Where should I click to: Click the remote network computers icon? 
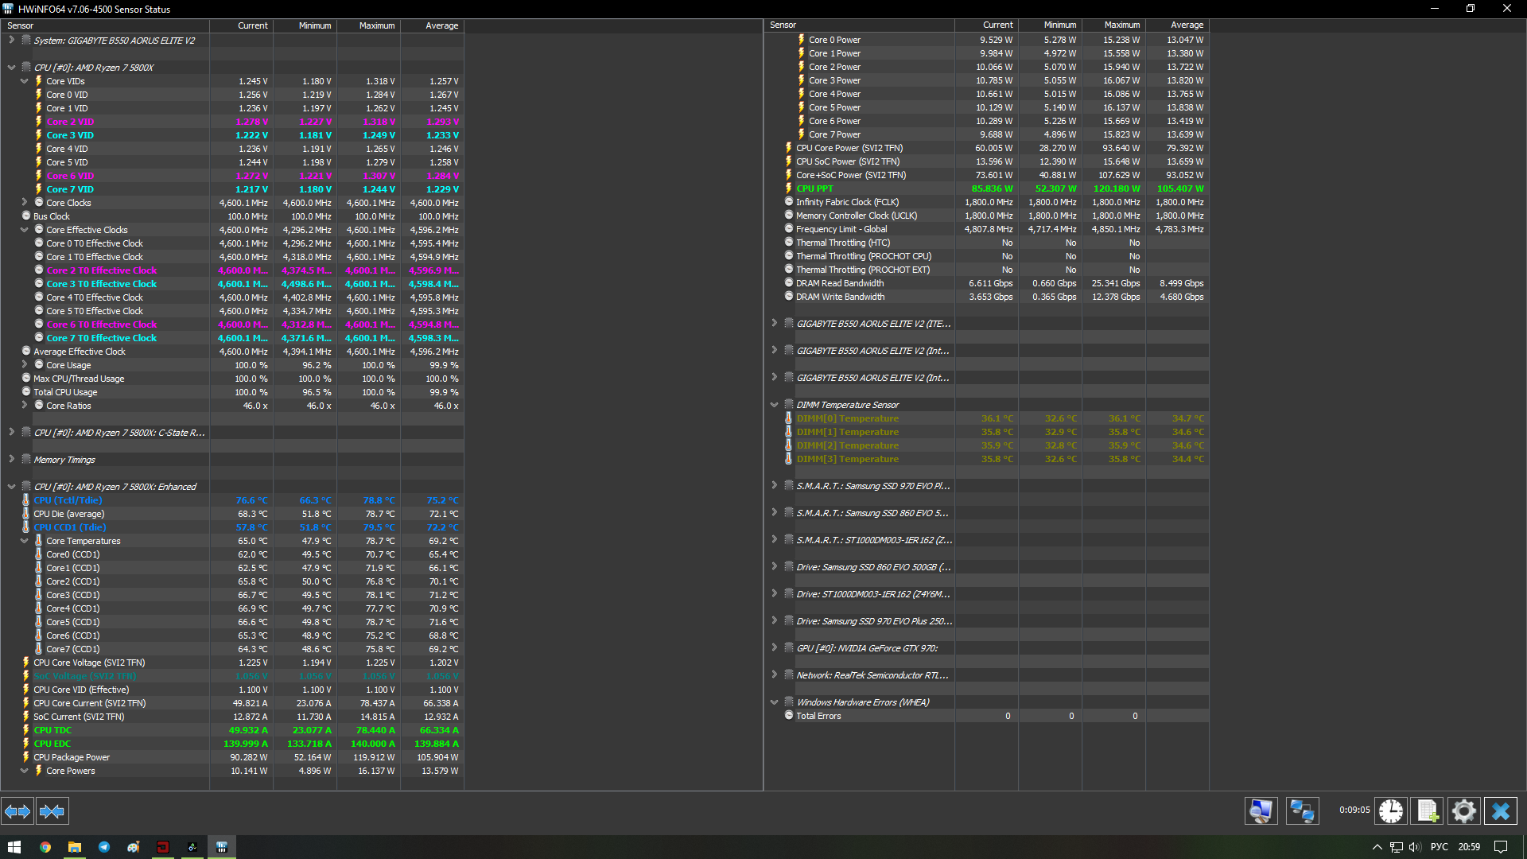(1302, 810)
